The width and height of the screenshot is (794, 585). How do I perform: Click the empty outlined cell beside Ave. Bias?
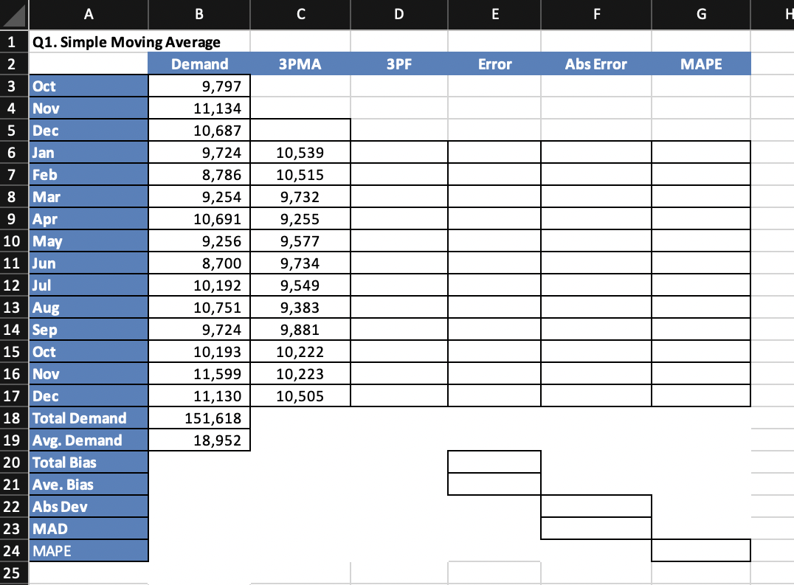click(x=494, y=484)
